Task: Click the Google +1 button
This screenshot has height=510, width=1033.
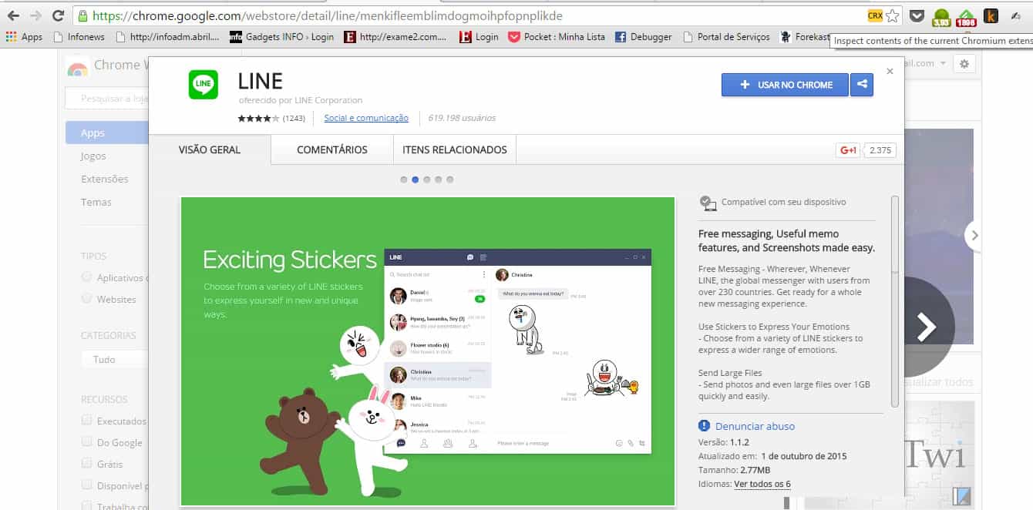Action: (848, 150)
